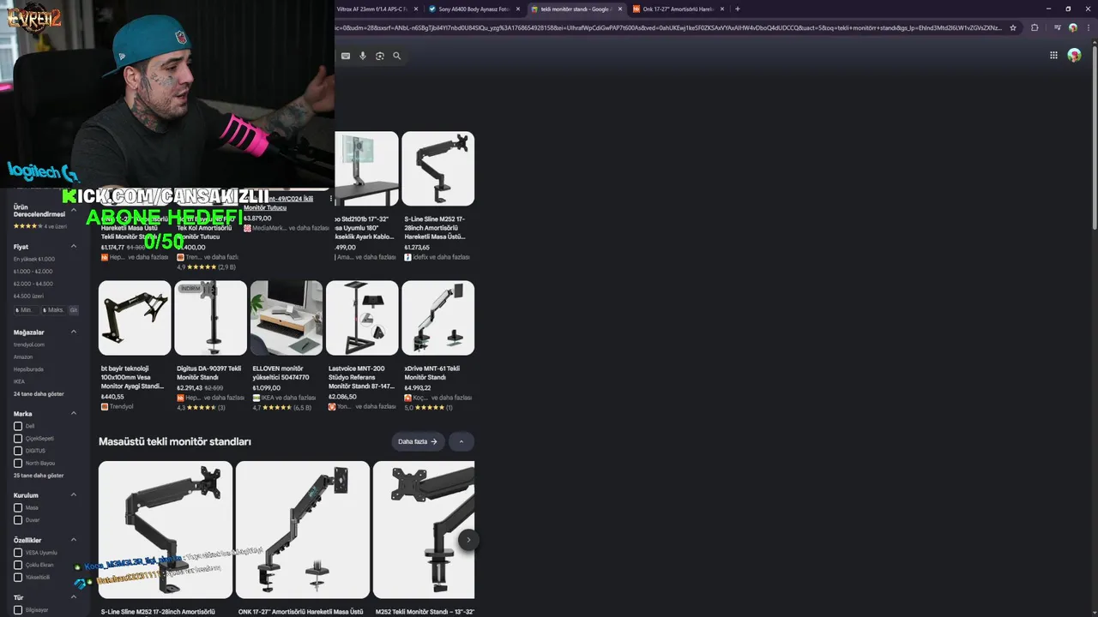Collapse the Mağazalar filter section
The width and height of the screenshot is (1098, 617).
point(74,332)
